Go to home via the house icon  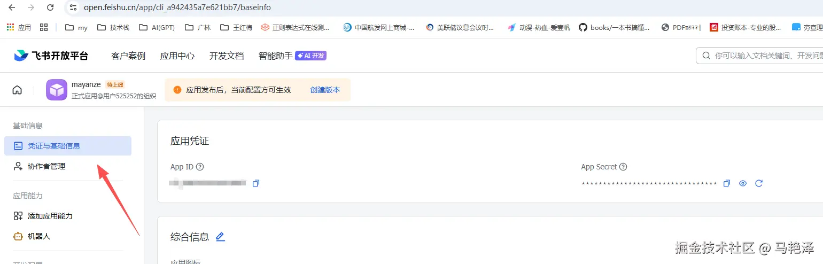(x=17, y=90)
